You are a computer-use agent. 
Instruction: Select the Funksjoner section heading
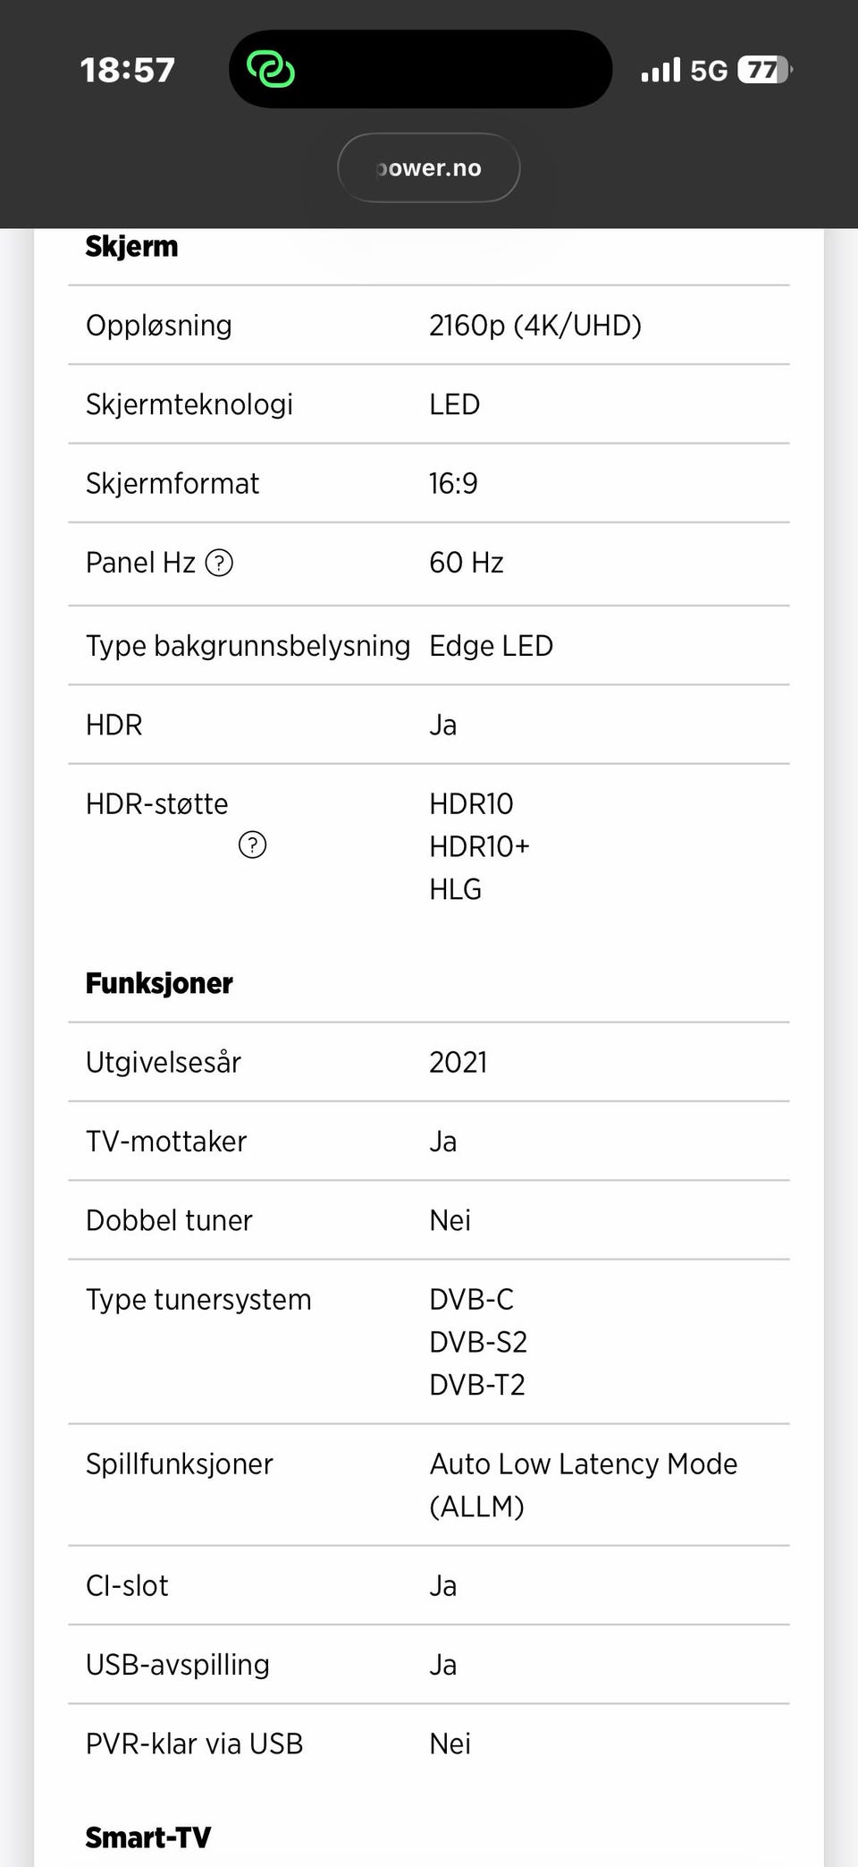click(159, 983)
